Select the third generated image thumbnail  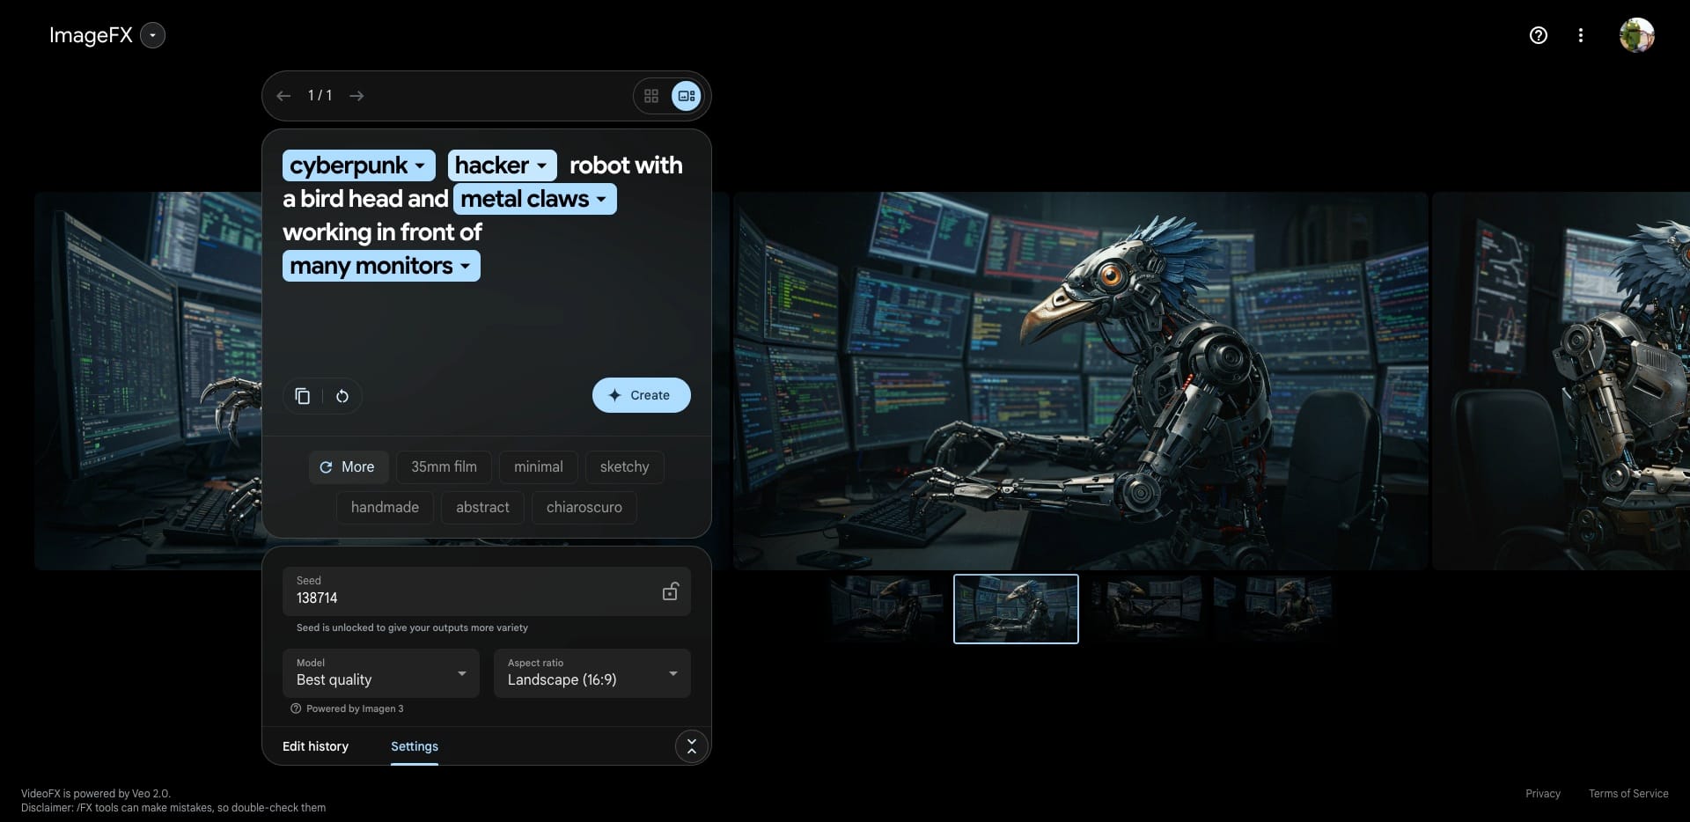(1146, 609)
